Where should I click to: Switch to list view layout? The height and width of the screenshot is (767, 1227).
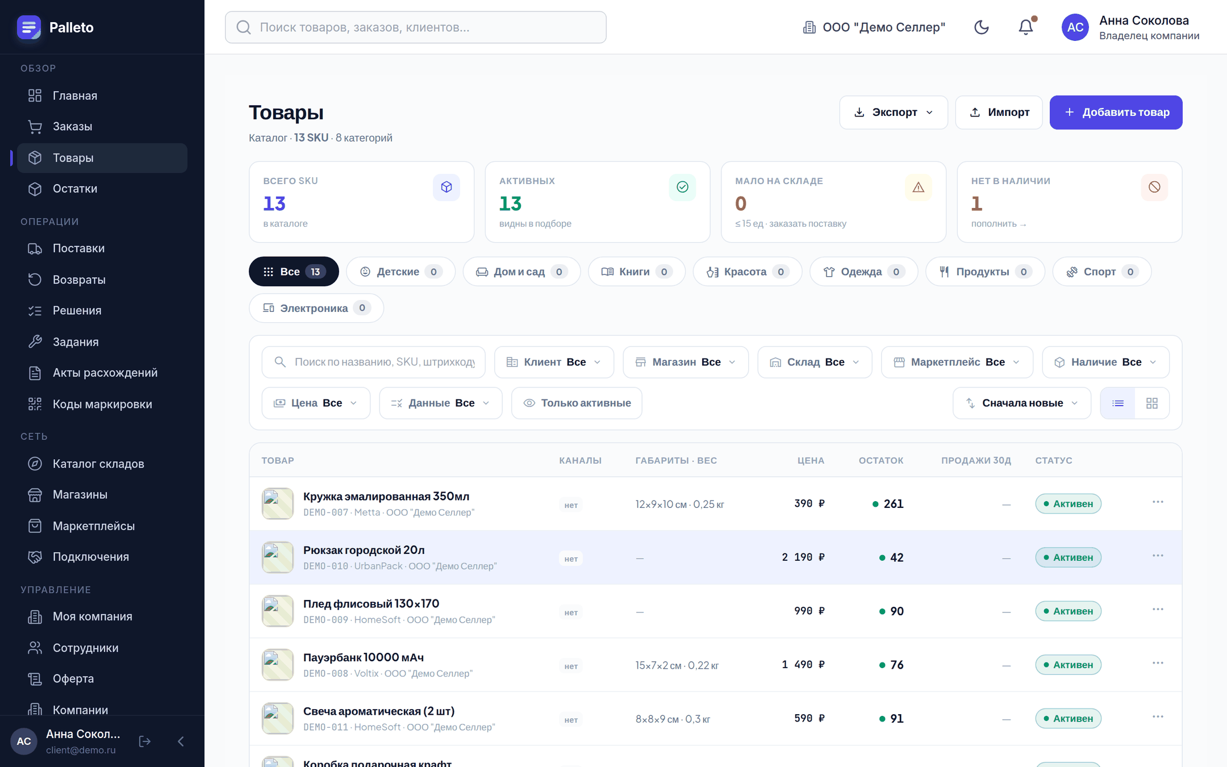[x=1117, y=403]
